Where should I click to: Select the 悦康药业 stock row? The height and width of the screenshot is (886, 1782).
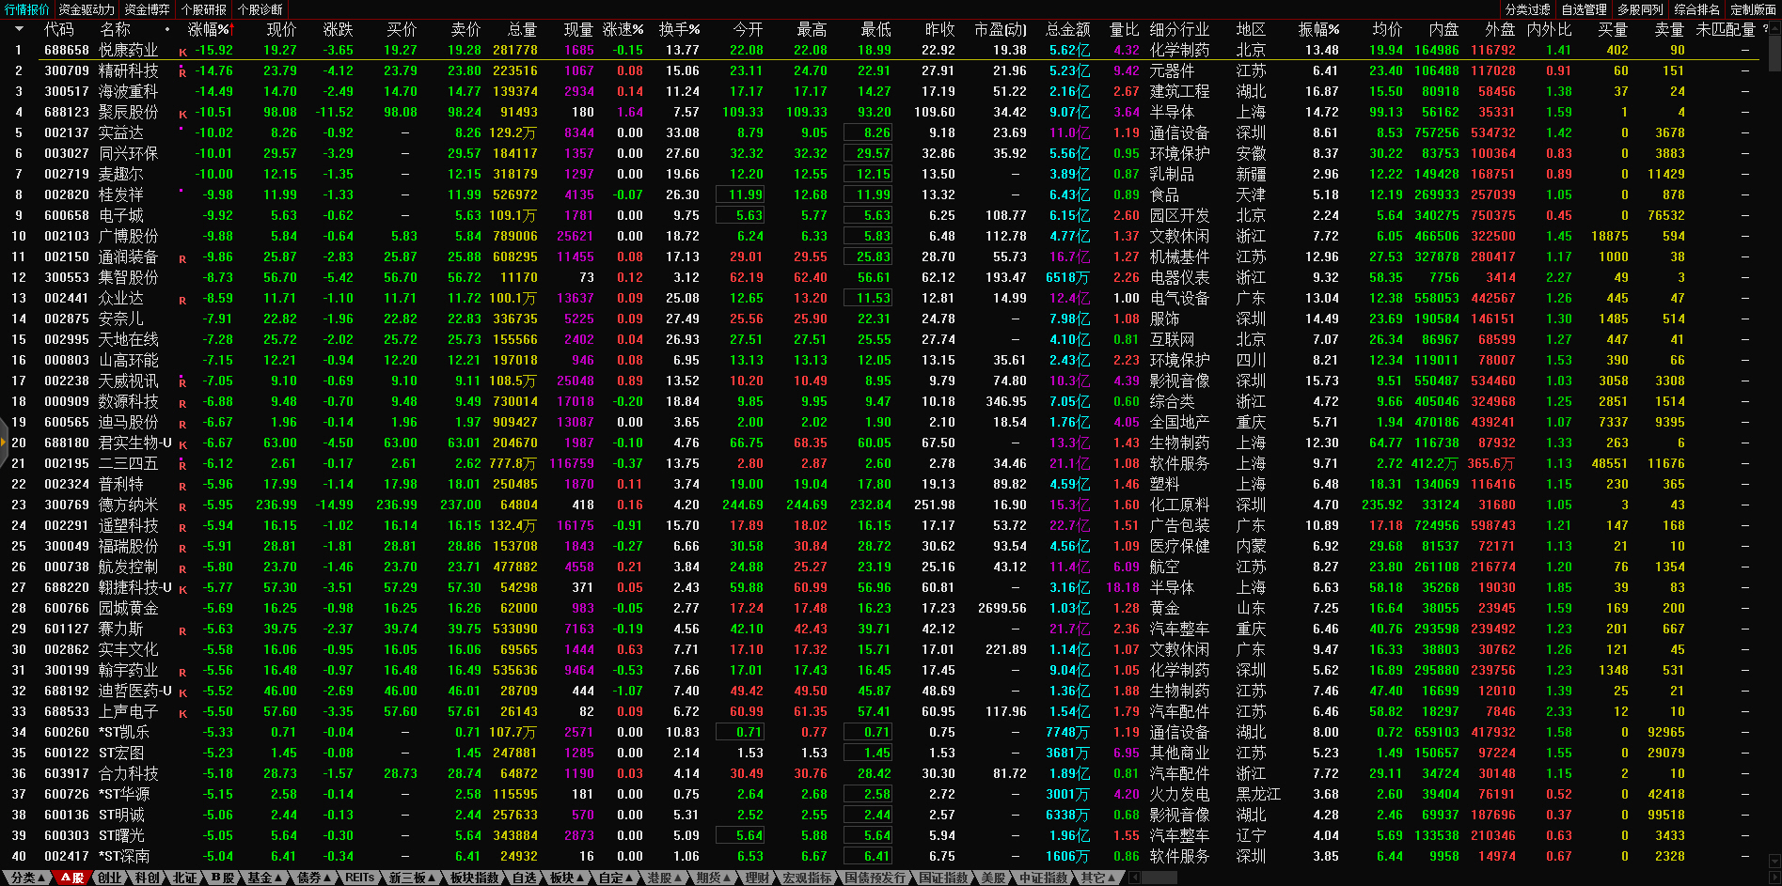point(129,50)
